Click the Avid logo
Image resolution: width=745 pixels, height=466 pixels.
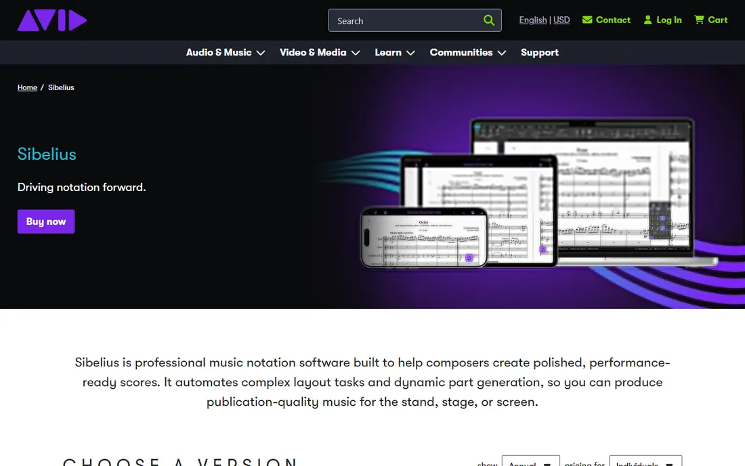(52, 20)
